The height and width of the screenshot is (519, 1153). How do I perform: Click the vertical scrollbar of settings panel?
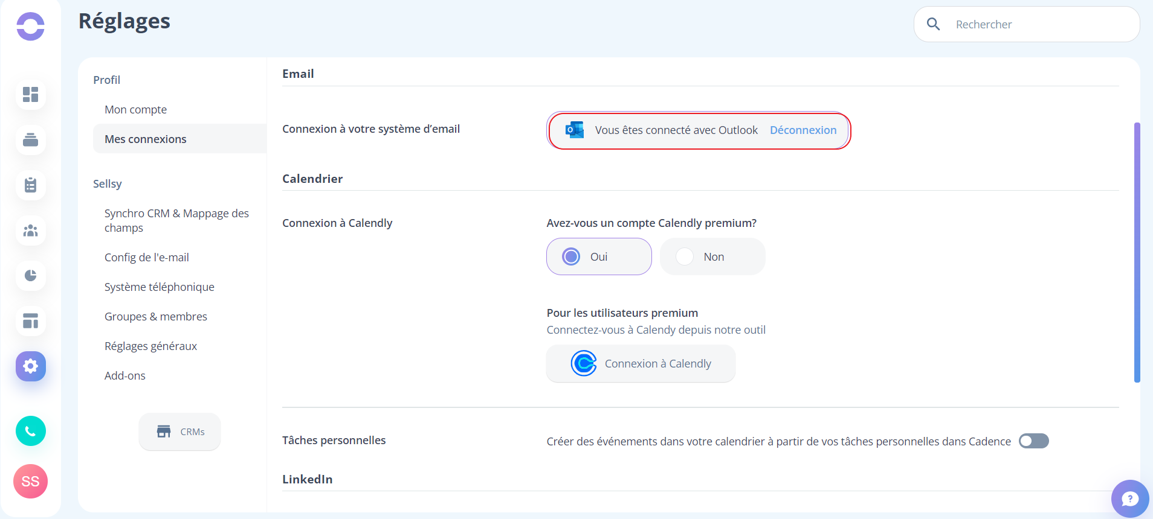click(x=1137, y=252)
